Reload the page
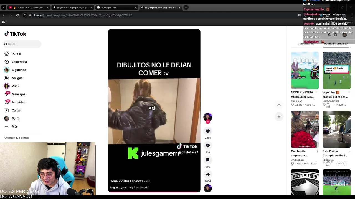The height and width of the screenshot is (199, 355). (17, 15)
